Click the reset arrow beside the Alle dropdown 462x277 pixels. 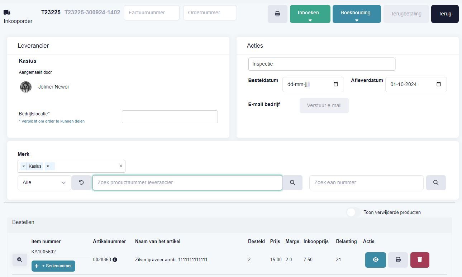click(x=81, y=182)
